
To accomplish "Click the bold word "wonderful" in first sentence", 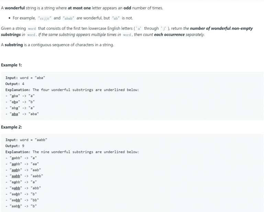I will tap(15, 8).
